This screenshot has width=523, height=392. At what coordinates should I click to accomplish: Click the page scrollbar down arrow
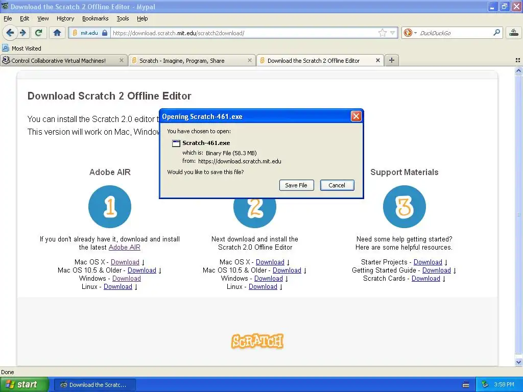(x=518, y=362)
